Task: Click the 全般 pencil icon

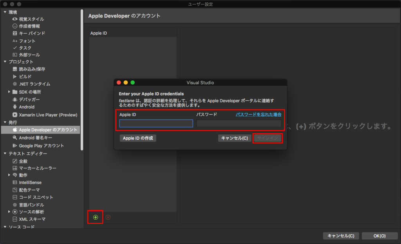Action: 15,161
